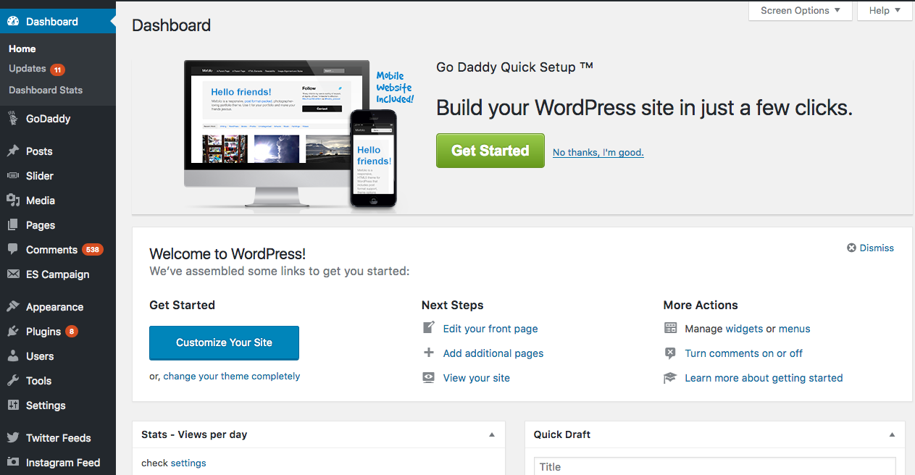Screen dimensions: 915x475
Task: Open the Comments menu
Action: pyautogui.click(x=58, y=250)
